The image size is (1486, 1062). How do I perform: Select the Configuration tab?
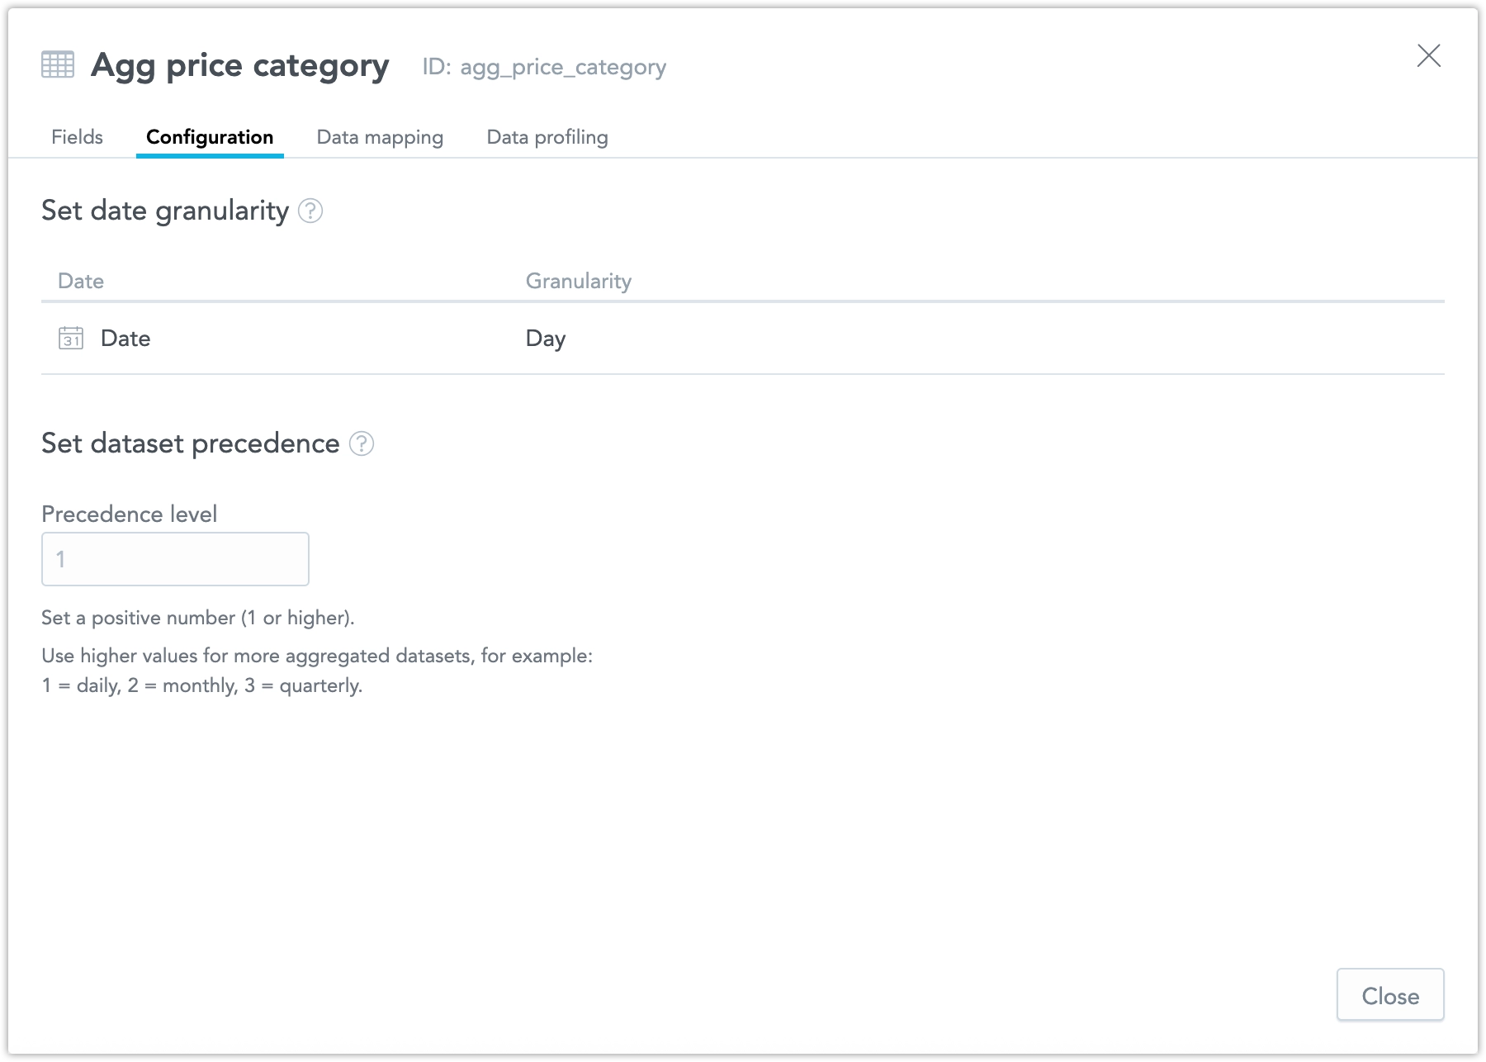click(x=210, y=137)
